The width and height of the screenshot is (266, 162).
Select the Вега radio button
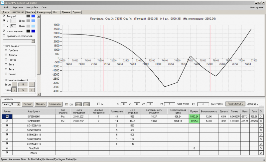coord(6,64)
